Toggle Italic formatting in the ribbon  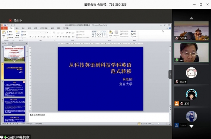coord(33,37)
